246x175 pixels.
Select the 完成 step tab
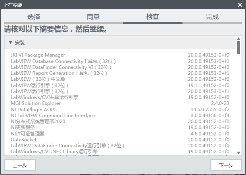tap(212, 17)
